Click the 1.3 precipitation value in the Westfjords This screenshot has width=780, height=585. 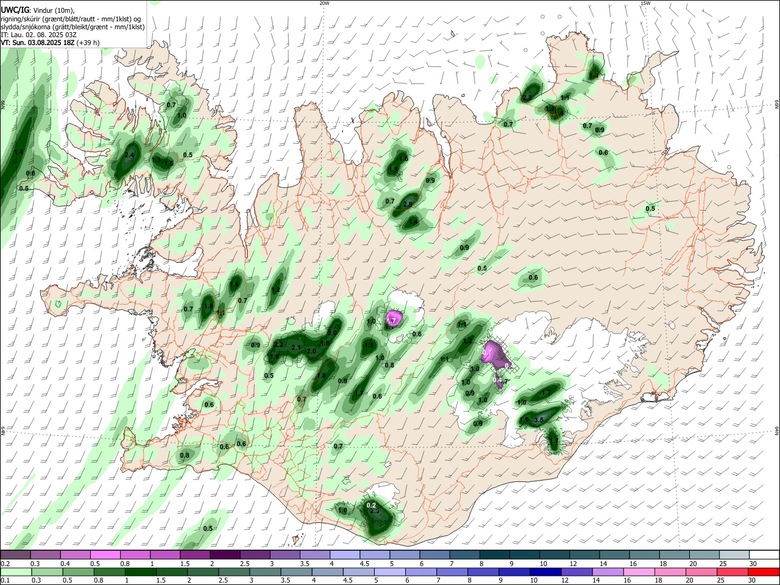pyautogui.click(x=157, y=160)
